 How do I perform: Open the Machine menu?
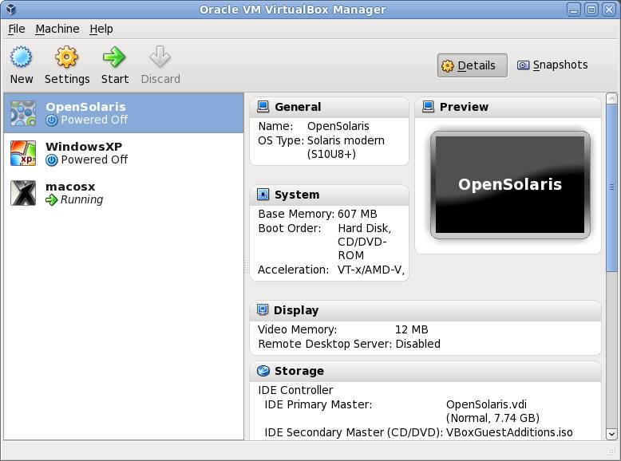point(57,29)
